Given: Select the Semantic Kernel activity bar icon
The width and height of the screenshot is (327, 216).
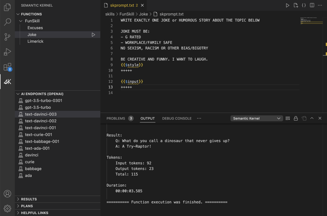Looking at the screenshot, I should tap(7, 82).
